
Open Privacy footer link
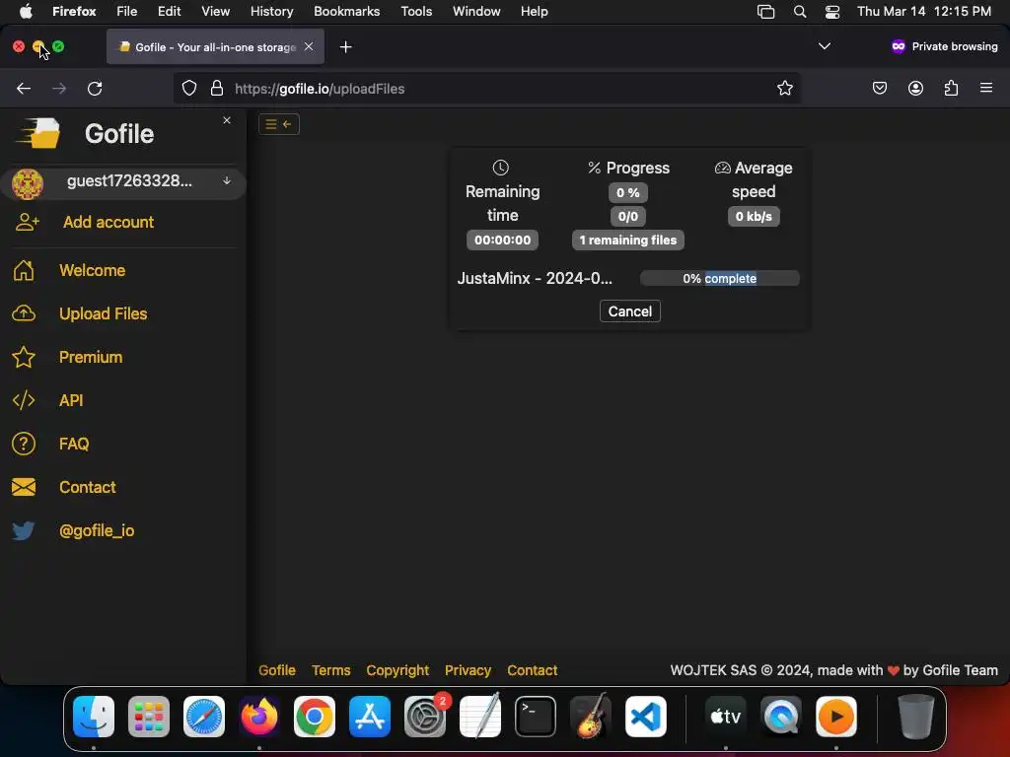coord(468,670)
